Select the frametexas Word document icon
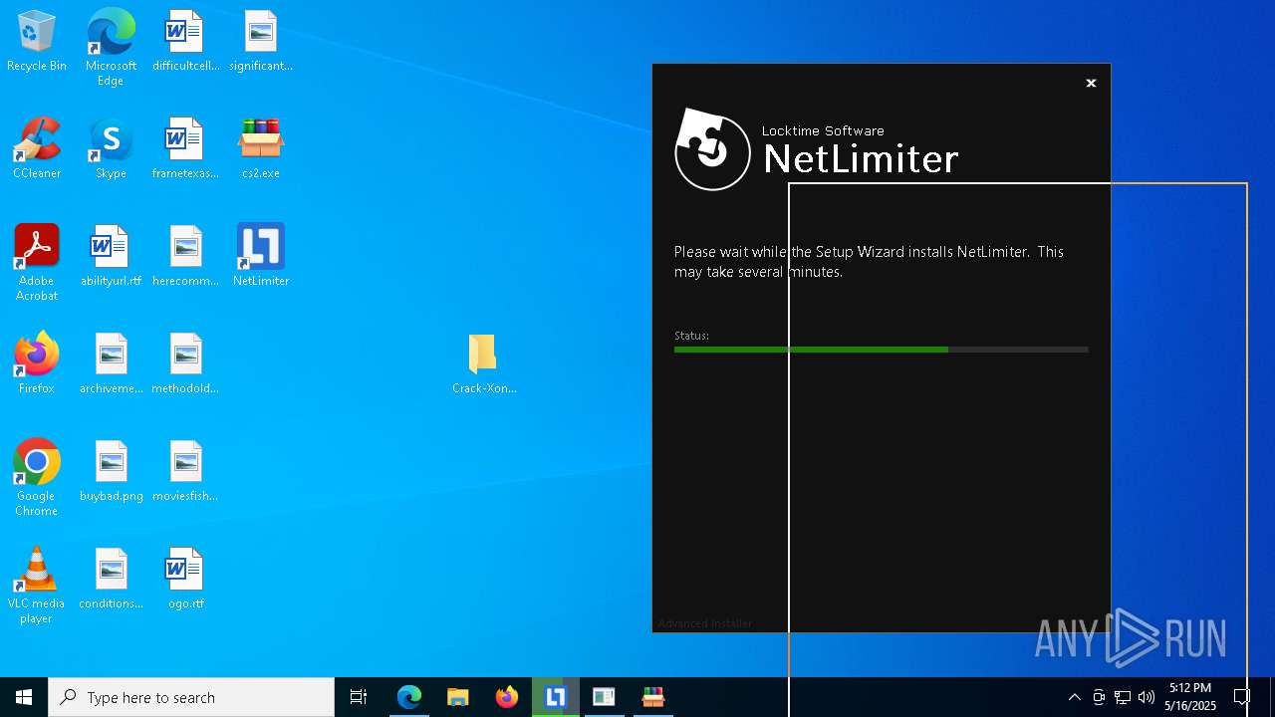Screen dimensions: 1275x717 click(185, 149)
